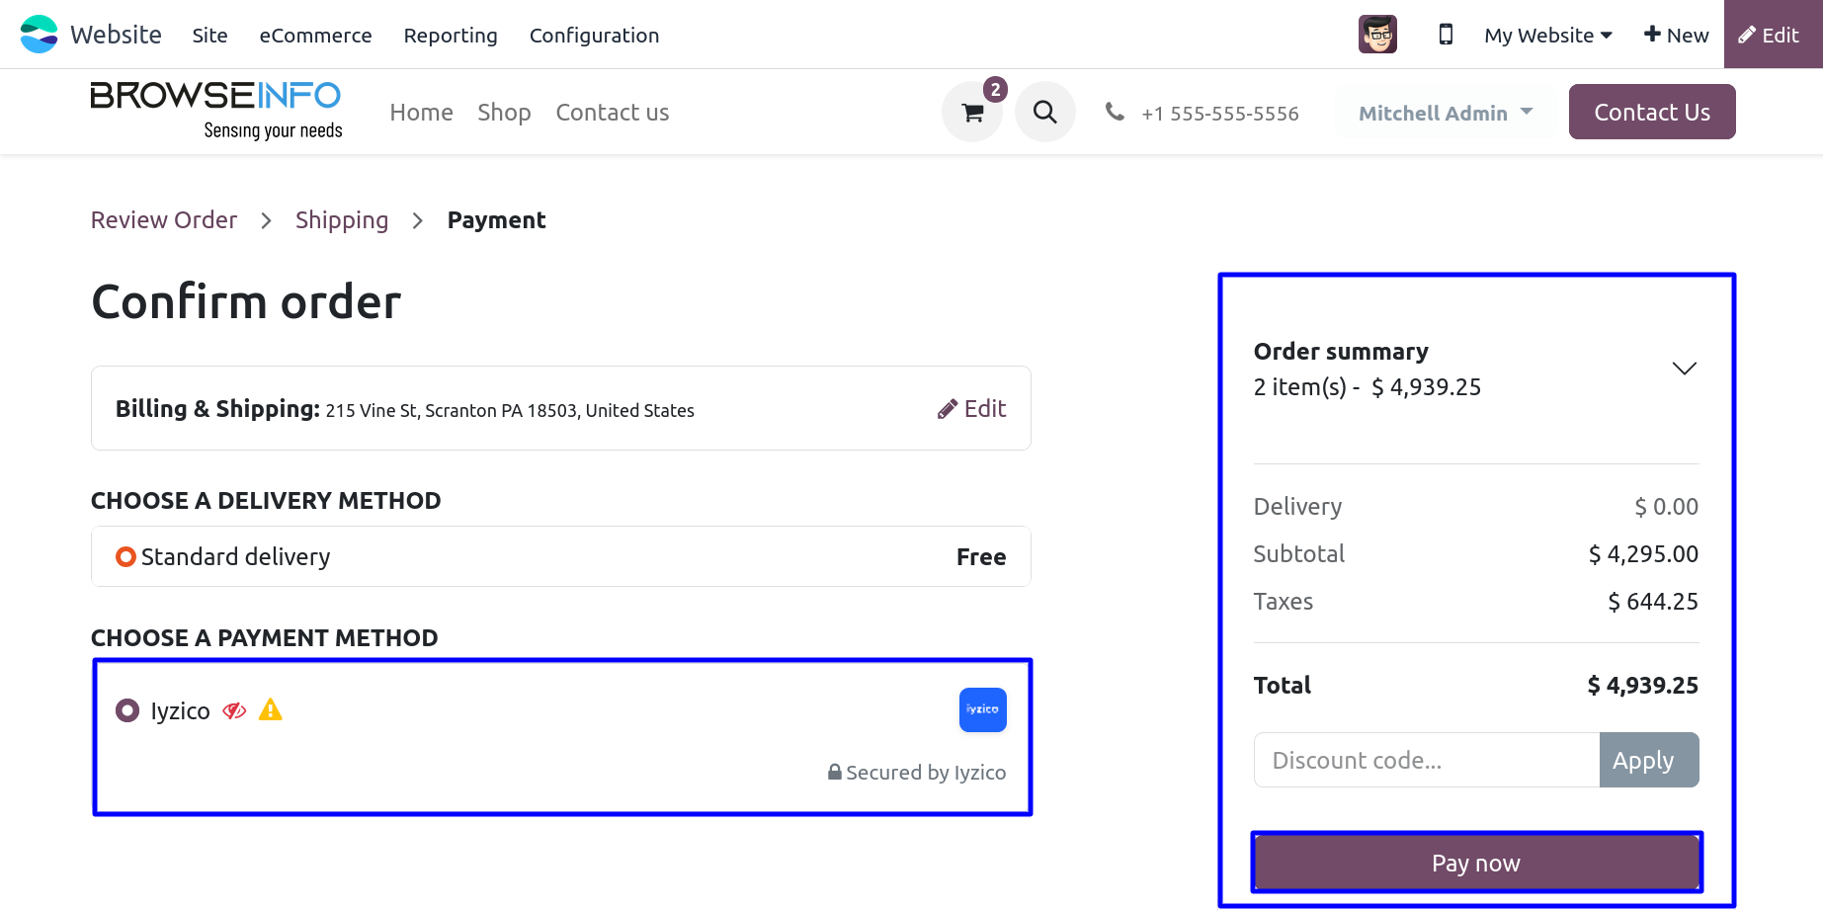The height and width of the screenshot is (910, 1823).
Task: Open the Mitchell Admin user dropdown
Action: point(1447,113)
